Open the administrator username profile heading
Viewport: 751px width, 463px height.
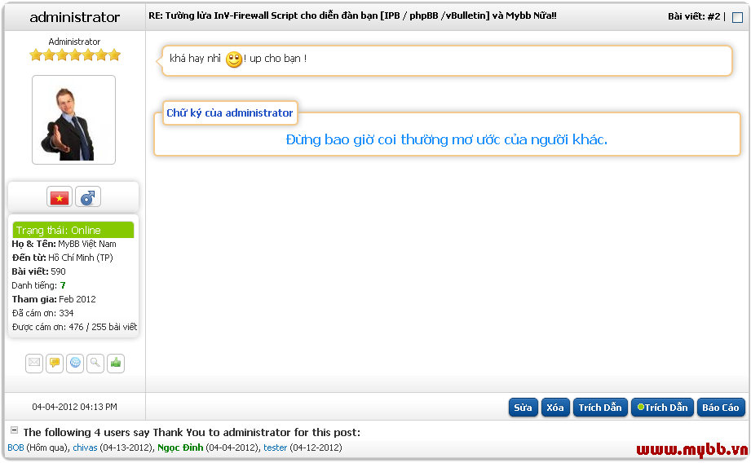pos(74,17)
